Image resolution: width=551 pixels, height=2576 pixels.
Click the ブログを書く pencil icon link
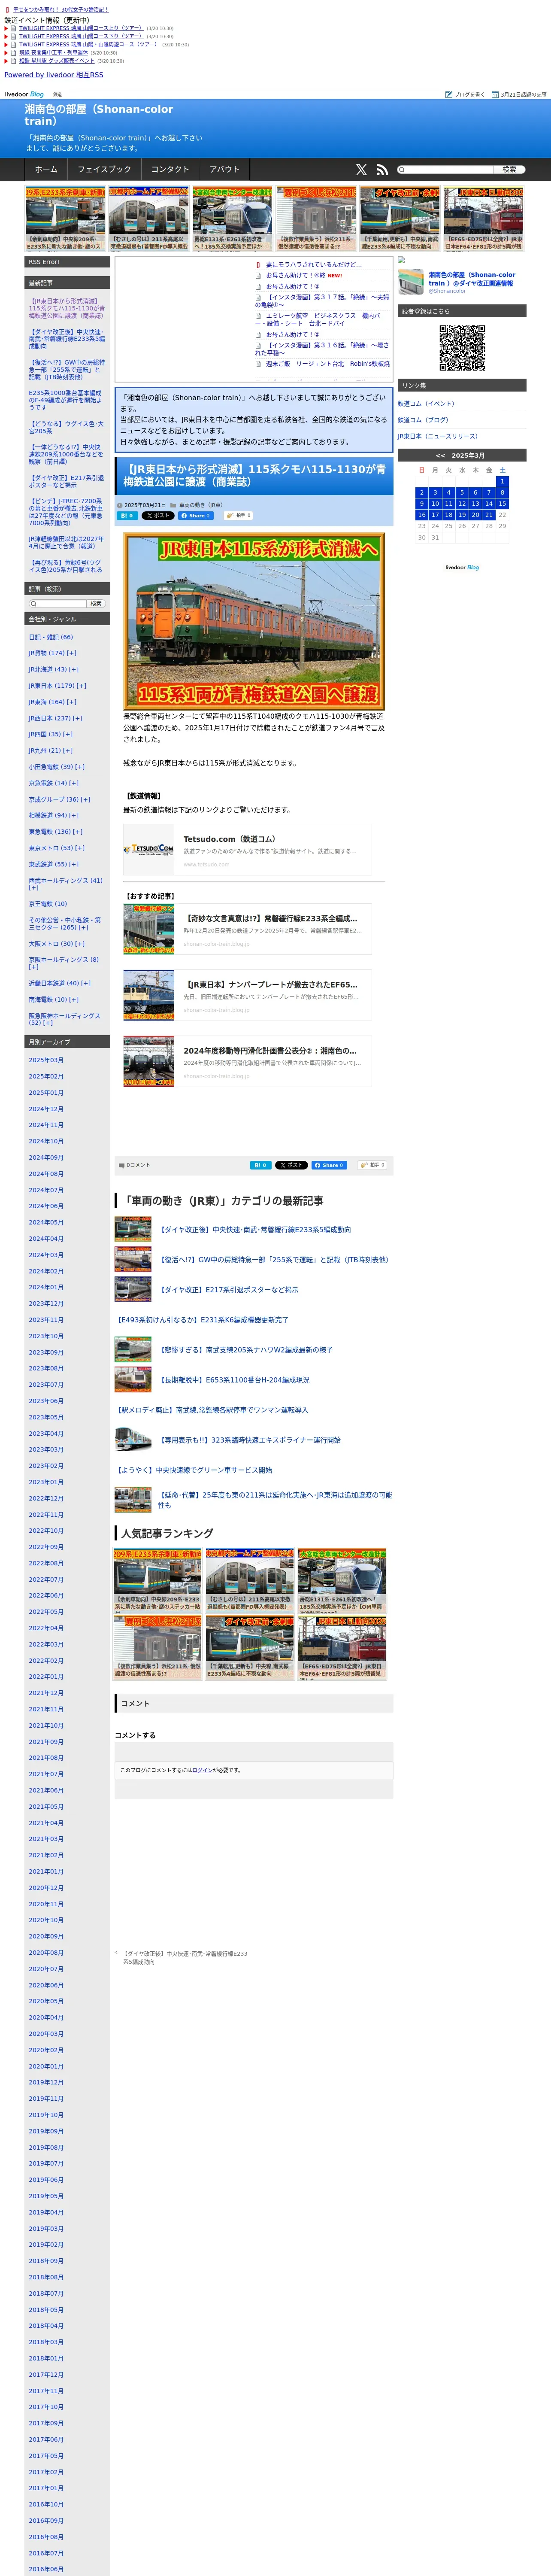pyautogui.click(x=465, y=94)
